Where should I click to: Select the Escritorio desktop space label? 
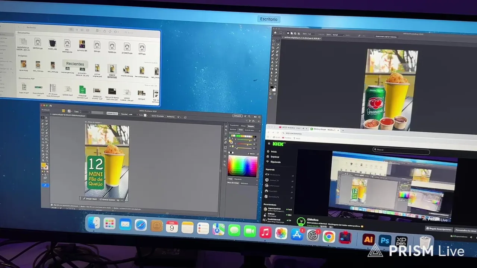tap(269, 19)
